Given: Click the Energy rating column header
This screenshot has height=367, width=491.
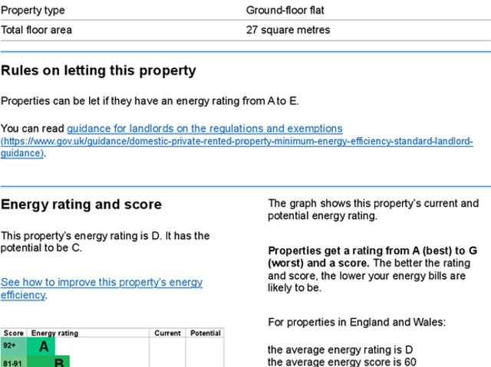Looking at the screenshot, I should tap(54, 333).
